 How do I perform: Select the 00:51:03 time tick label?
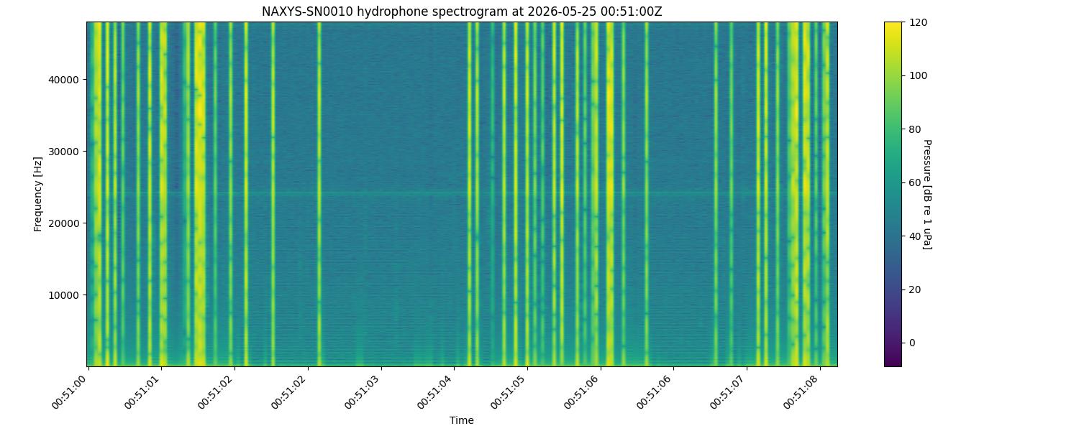(363, 392)
